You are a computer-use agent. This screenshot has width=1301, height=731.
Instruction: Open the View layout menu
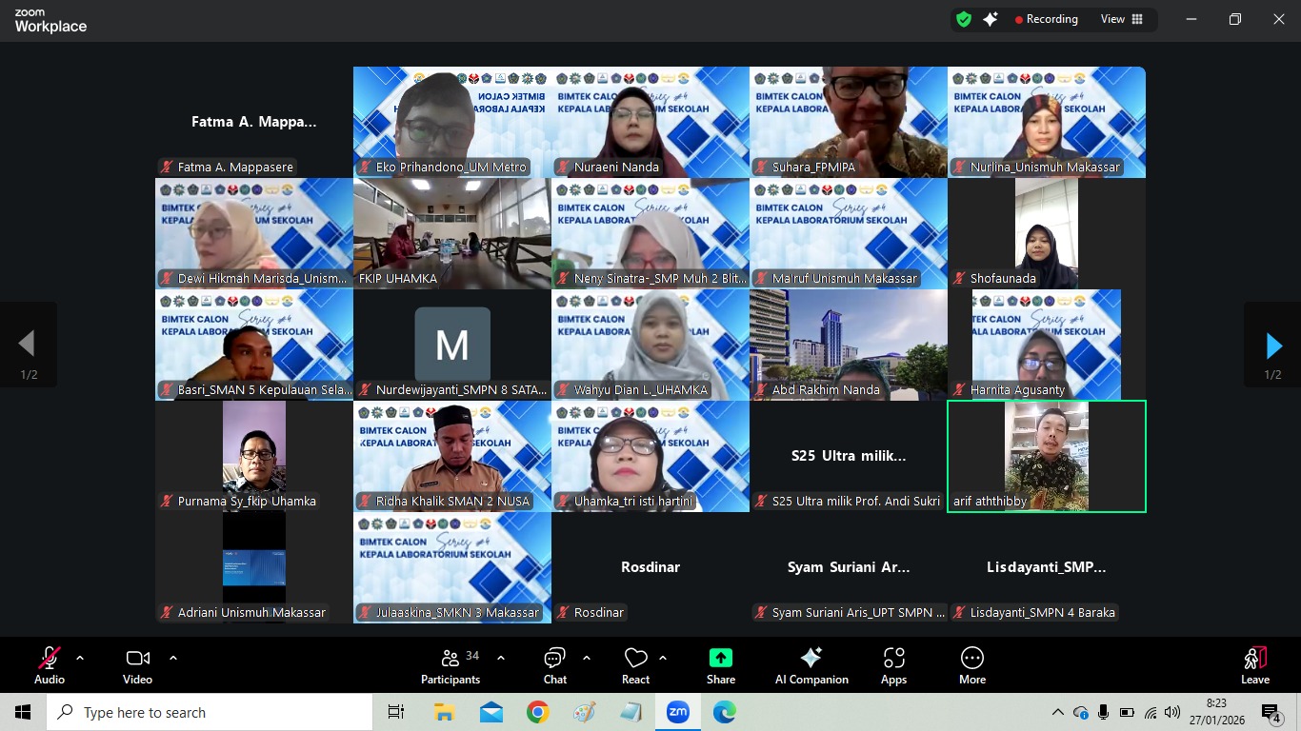pyautogui.click(x=1121, y=19)
